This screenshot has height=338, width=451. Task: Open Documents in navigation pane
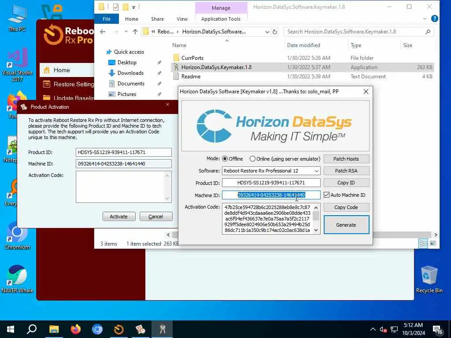[x=131, y=84]
